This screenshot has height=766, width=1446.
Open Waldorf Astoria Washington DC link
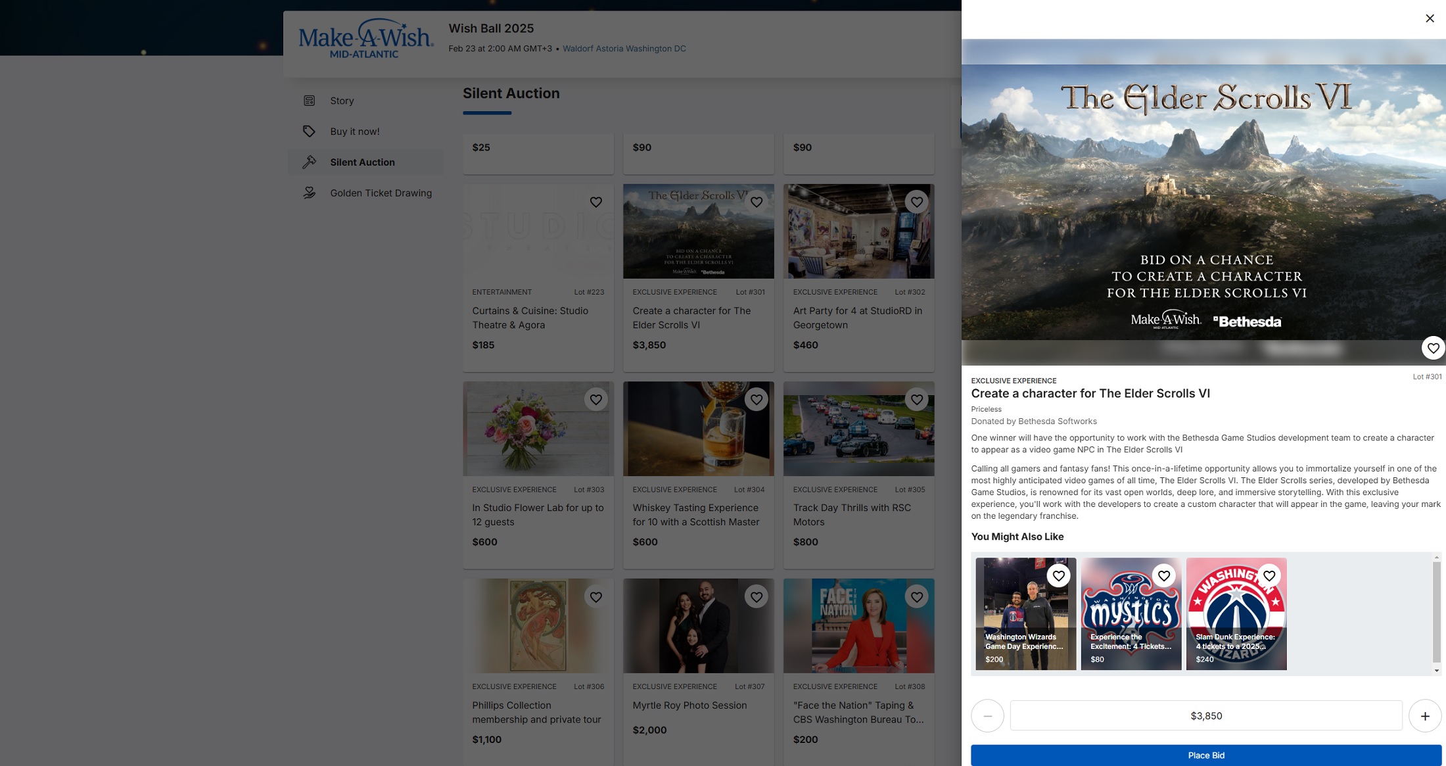coord(624,49)
